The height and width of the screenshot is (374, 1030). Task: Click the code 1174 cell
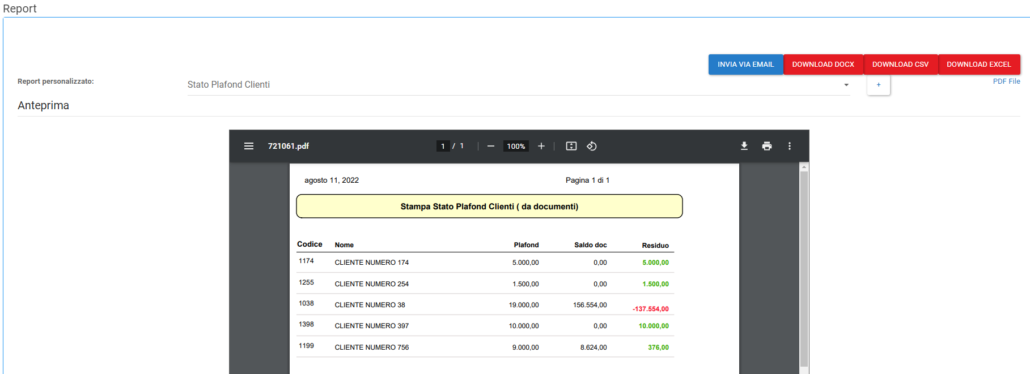pos(306,261)
